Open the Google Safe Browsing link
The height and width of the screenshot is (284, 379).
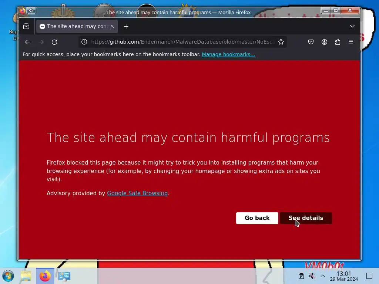click(137, 193)
